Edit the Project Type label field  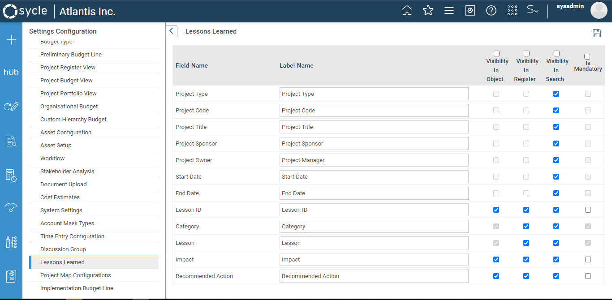374,94
